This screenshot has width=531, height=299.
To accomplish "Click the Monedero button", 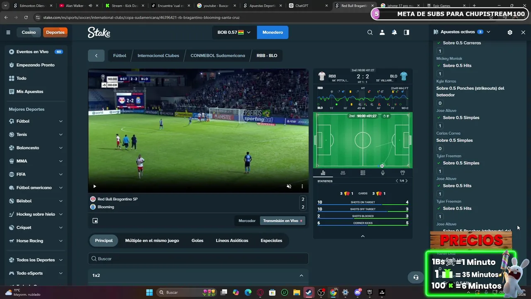I will (x=273, y=32).
